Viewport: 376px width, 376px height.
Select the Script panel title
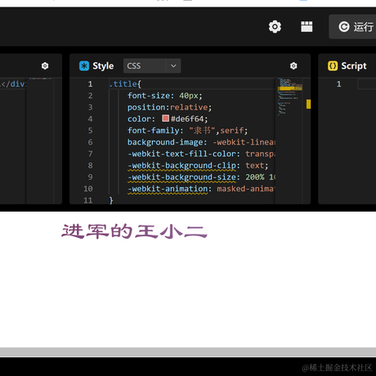(x=354, y=65)
